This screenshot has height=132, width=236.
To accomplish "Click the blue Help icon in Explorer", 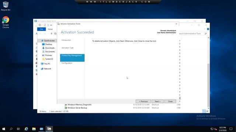I will [x=208, y=29].
